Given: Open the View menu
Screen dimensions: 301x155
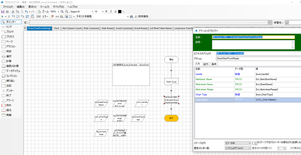Looking at the screenshot, I should tap(33, 7).
